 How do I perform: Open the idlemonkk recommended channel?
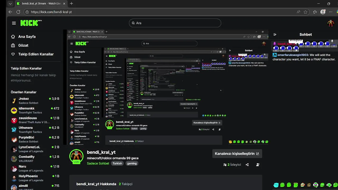pos(35,110)
